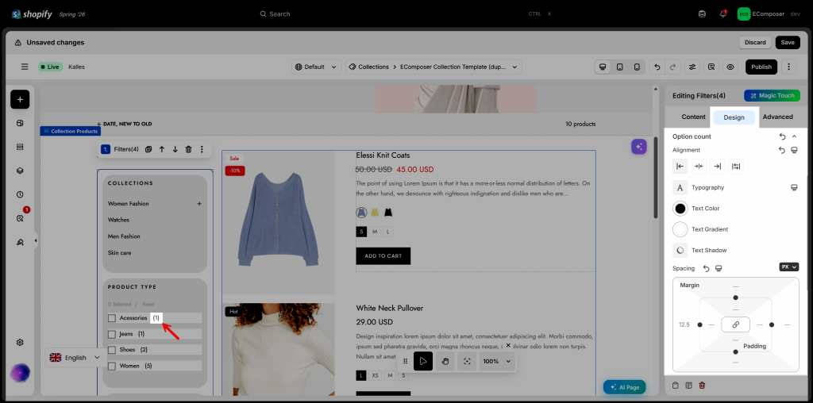Move Filters(4) element down
This screenshot has width=813, height=403.
tap(175, 149)
